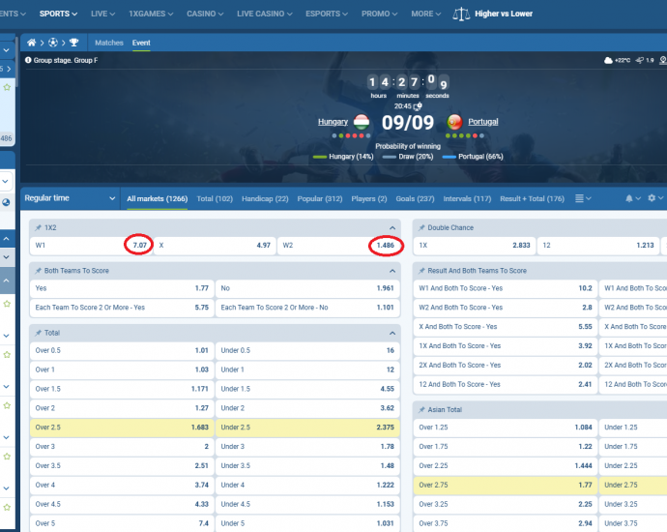Open the gear settings icon in markets bar
The width and height of the screenshot is (667, 532).
652,198
